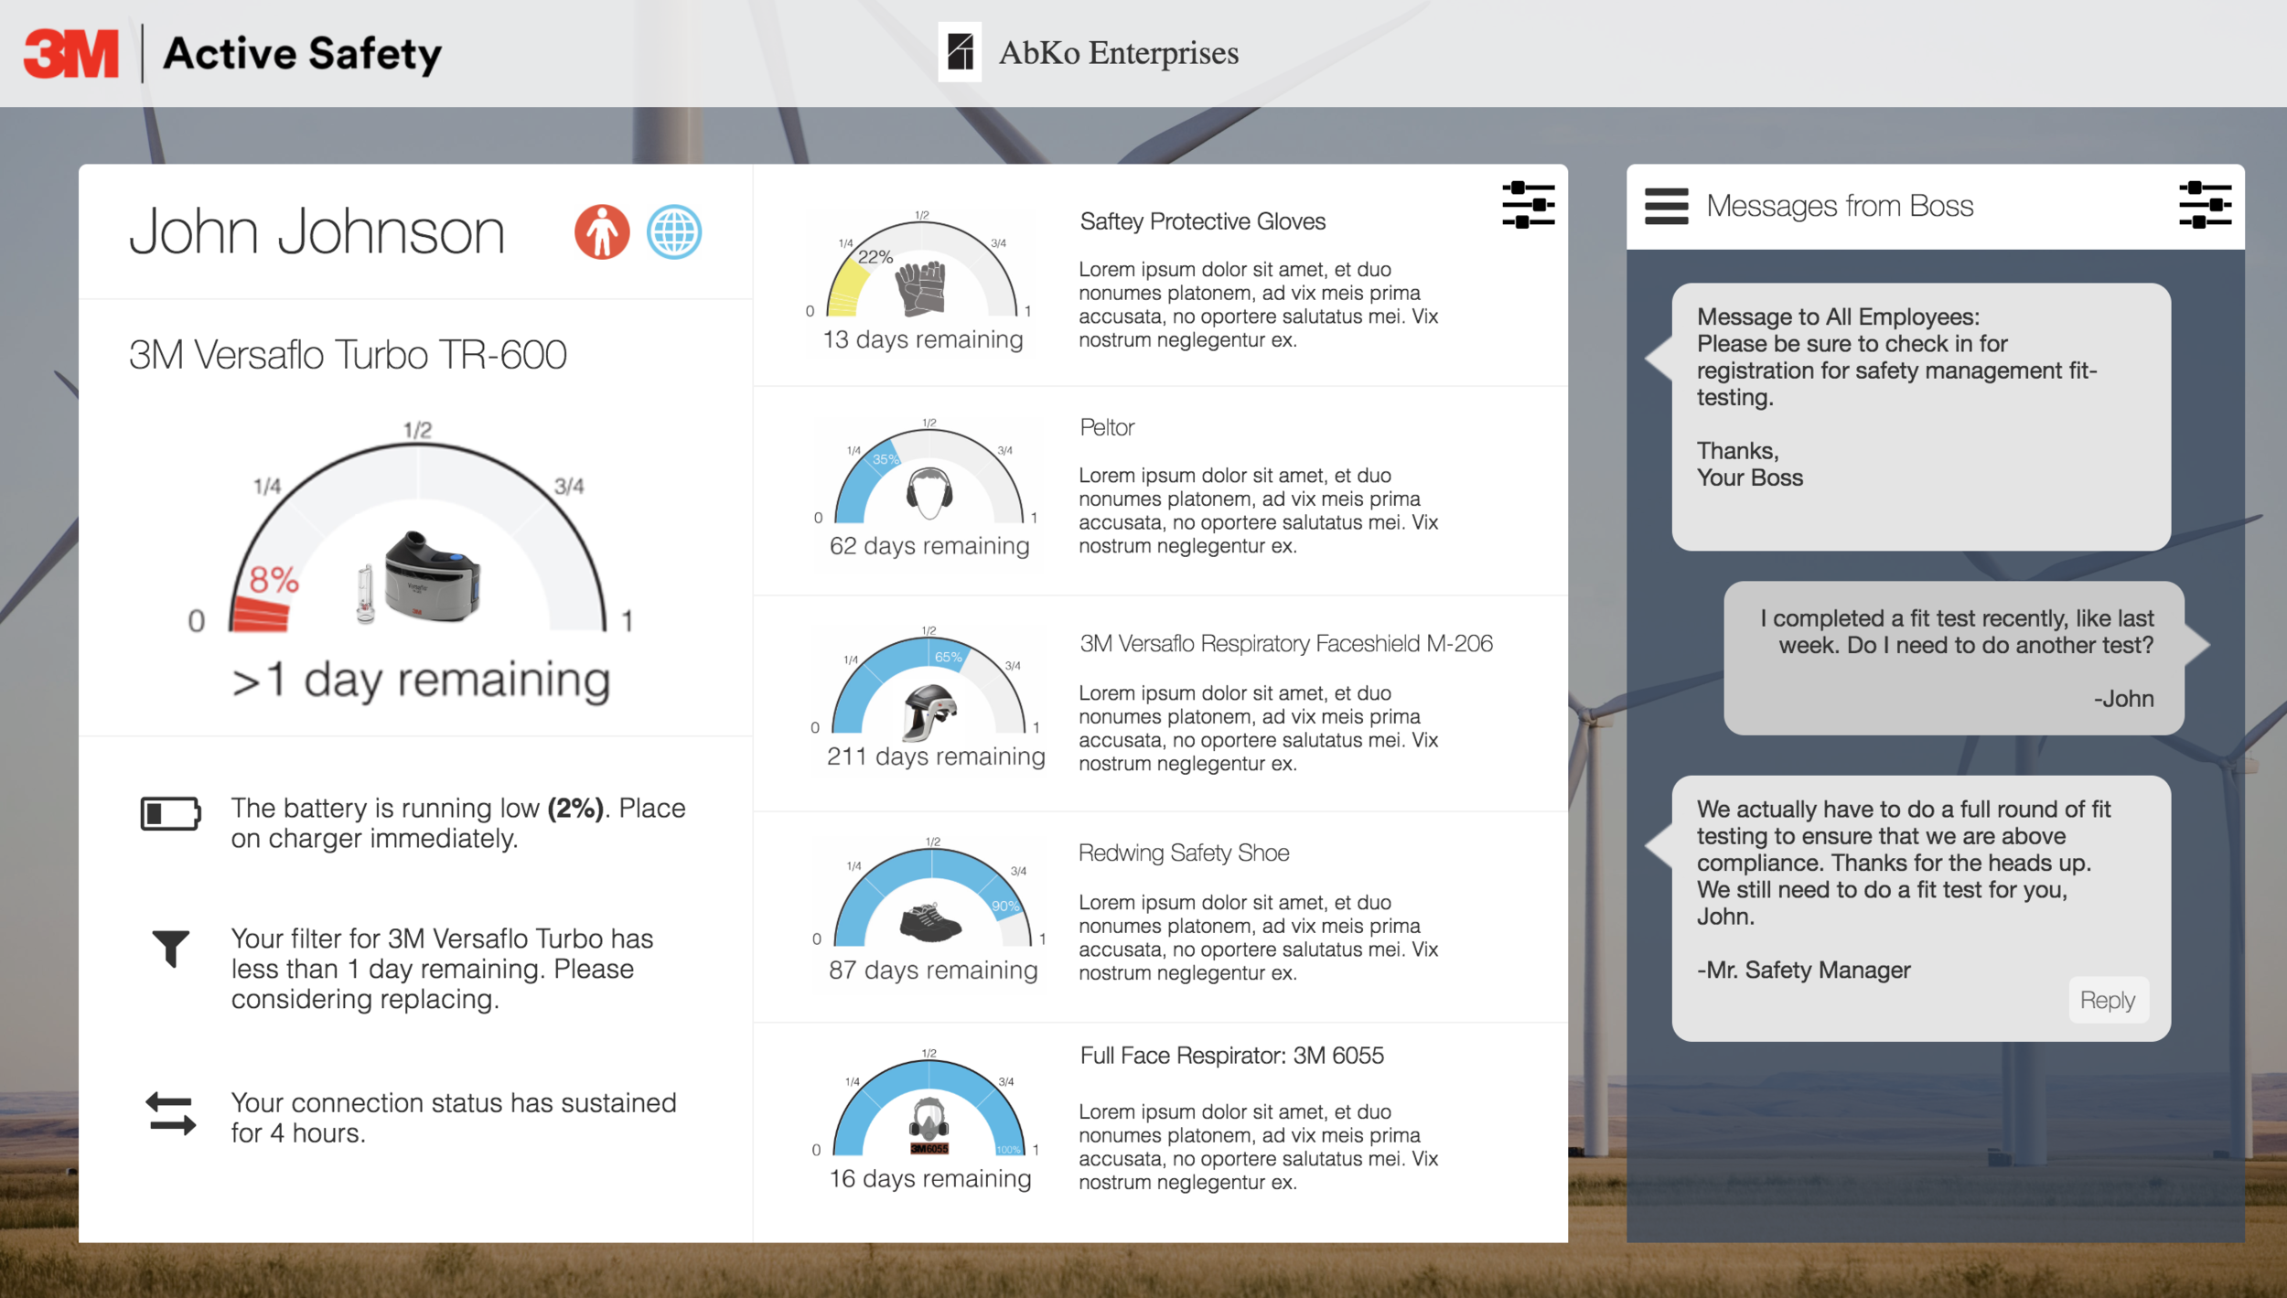
Task: Open the Messages panel settings sliders icon
Action: click(x=2205, y=205)
